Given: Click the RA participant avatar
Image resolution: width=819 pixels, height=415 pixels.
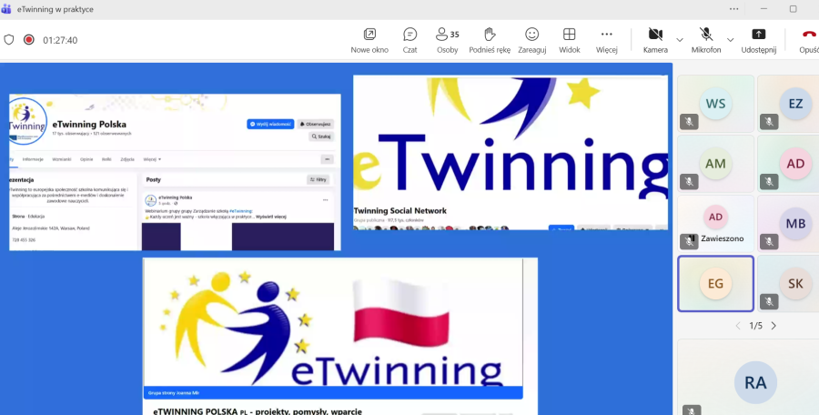Looking at the screenshot, I should 754,383.
